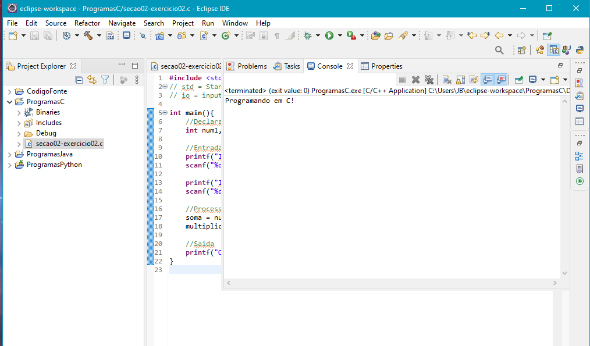590x346 pixels.
Task: Click Remove All Terminated Launches icon
Action: [429, 80]
